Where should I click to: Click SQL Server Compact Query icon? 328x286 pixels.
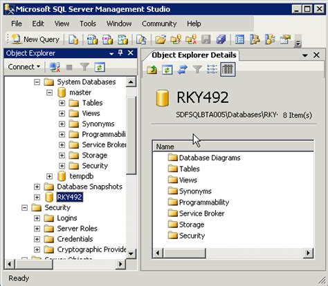(x=141, y=39)
